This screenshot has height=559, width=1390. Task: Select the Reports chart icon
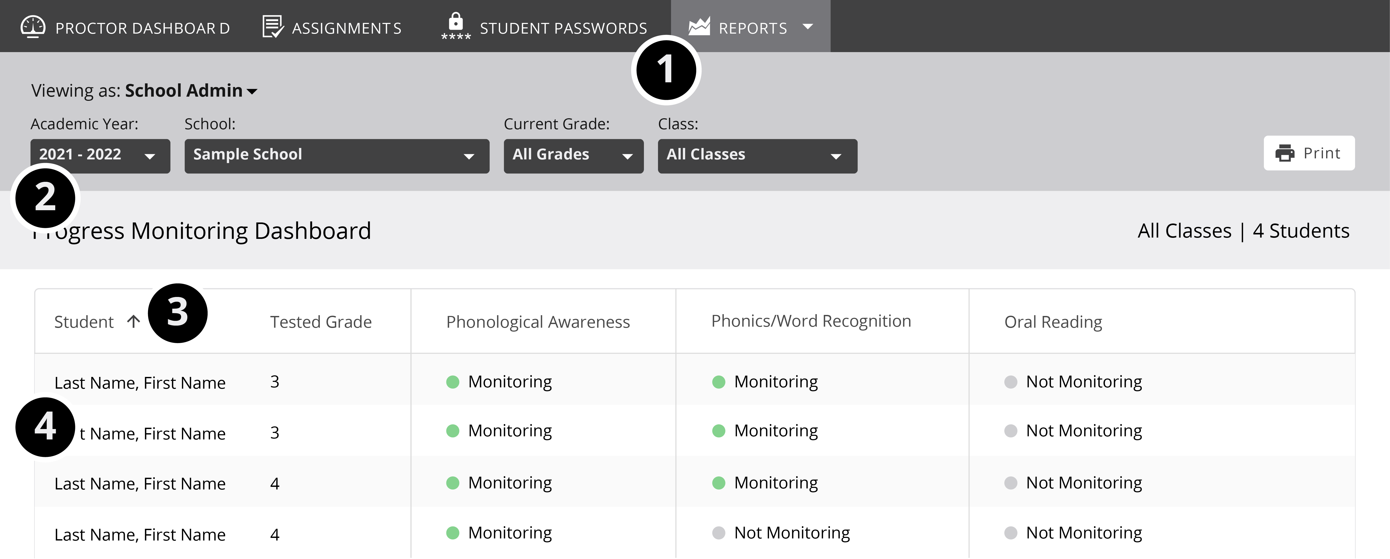(x=700, y=26)
